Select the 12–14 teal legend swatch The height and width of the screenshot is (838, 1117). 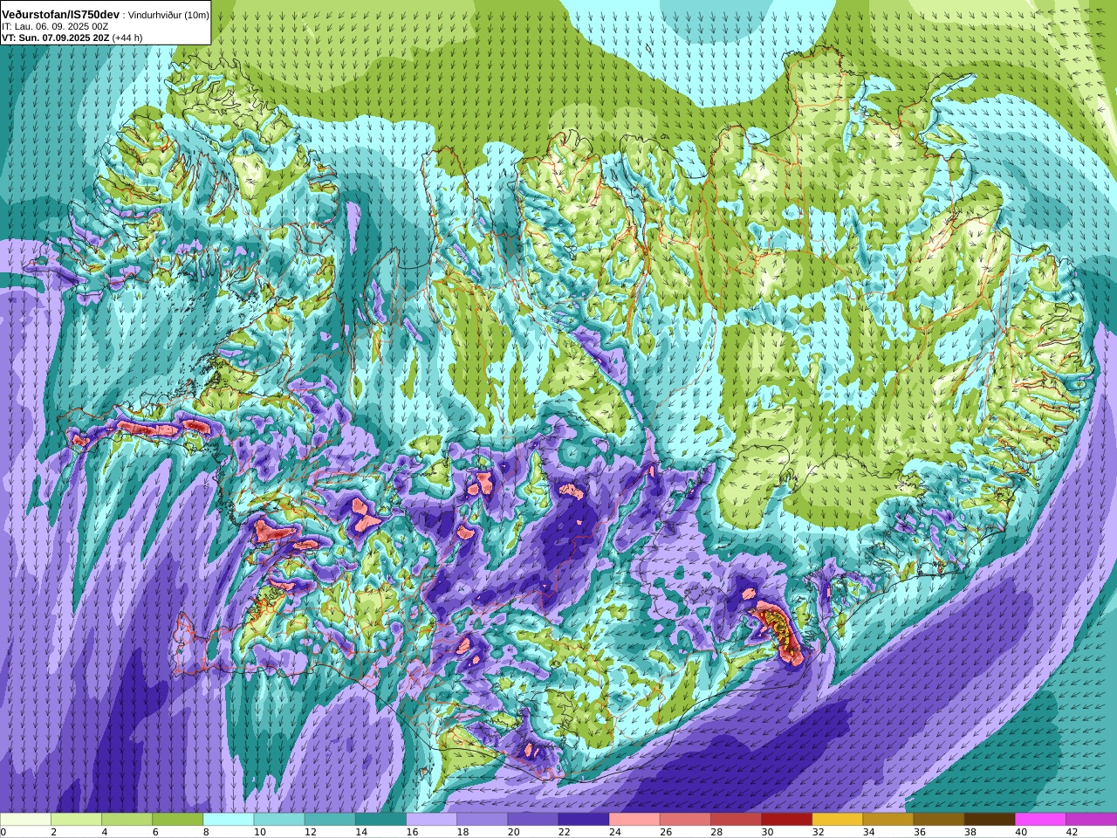click(330, 820)
